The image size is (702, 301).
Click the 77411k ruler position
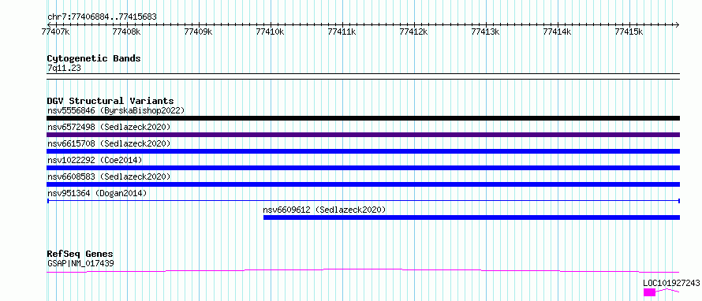pos(342,32)
